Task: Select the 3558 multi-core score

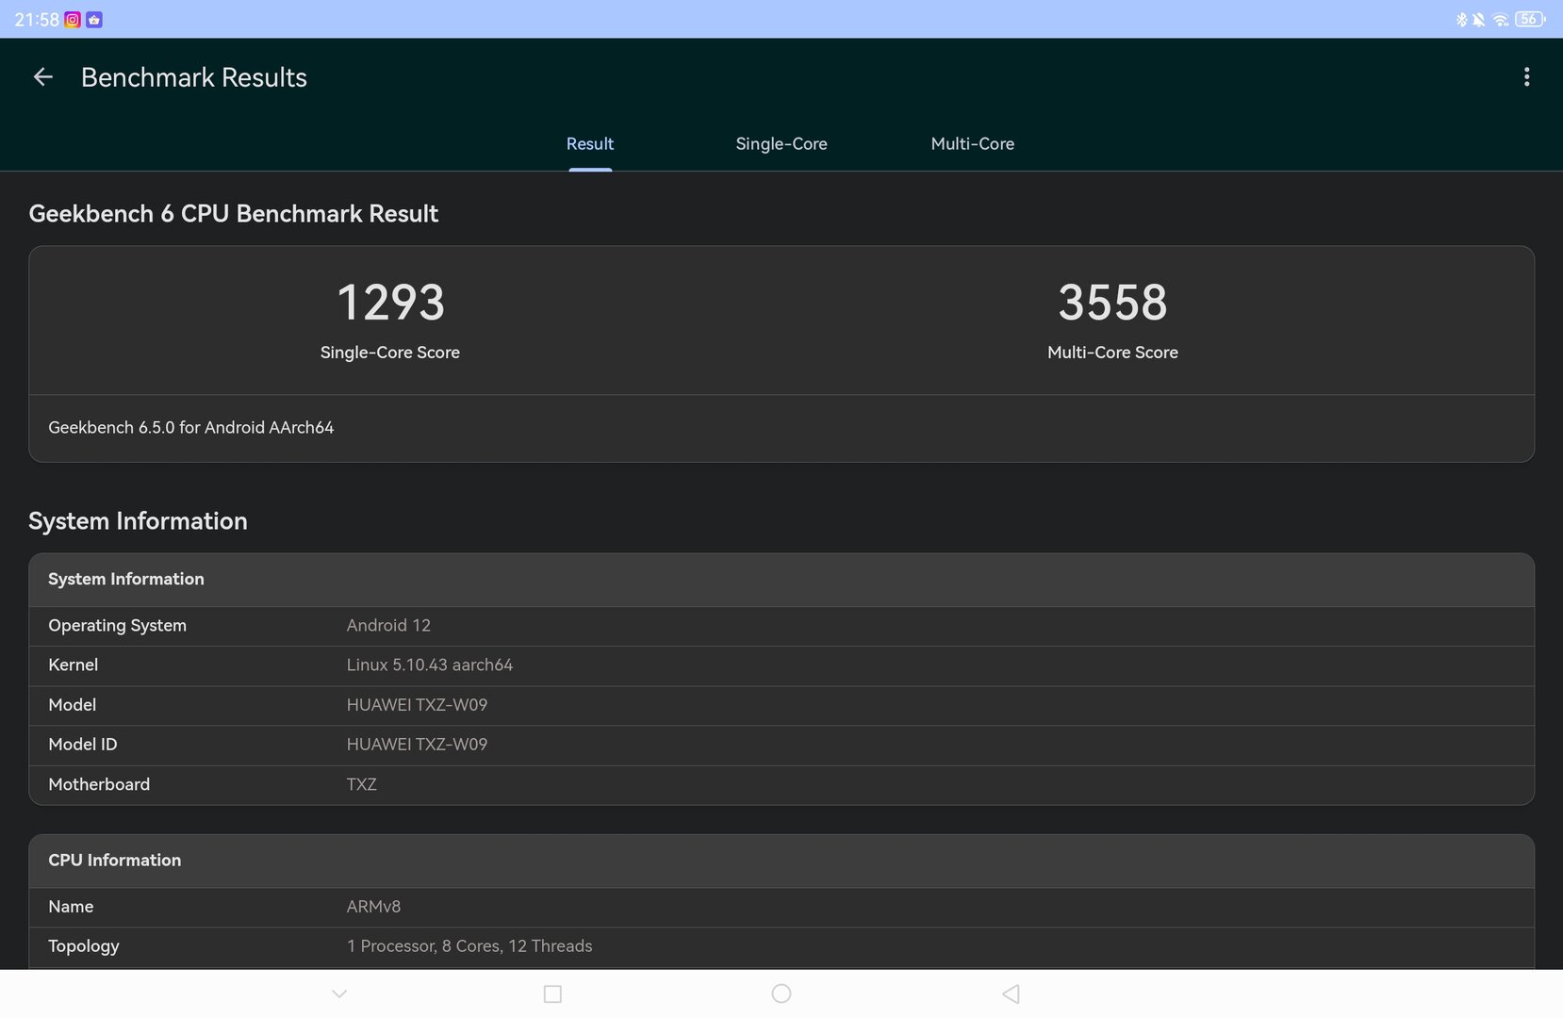Action: (1112, 303)
